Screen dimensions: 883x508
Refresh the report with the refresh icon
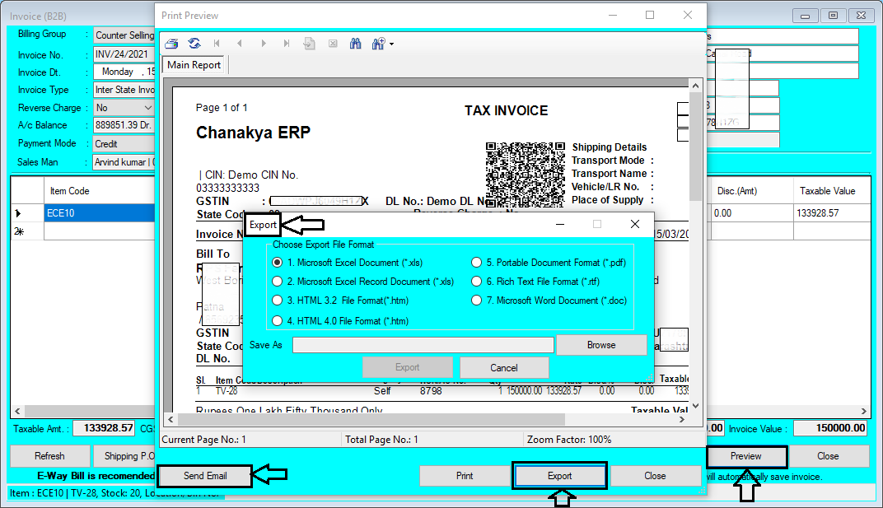point(194,43)
